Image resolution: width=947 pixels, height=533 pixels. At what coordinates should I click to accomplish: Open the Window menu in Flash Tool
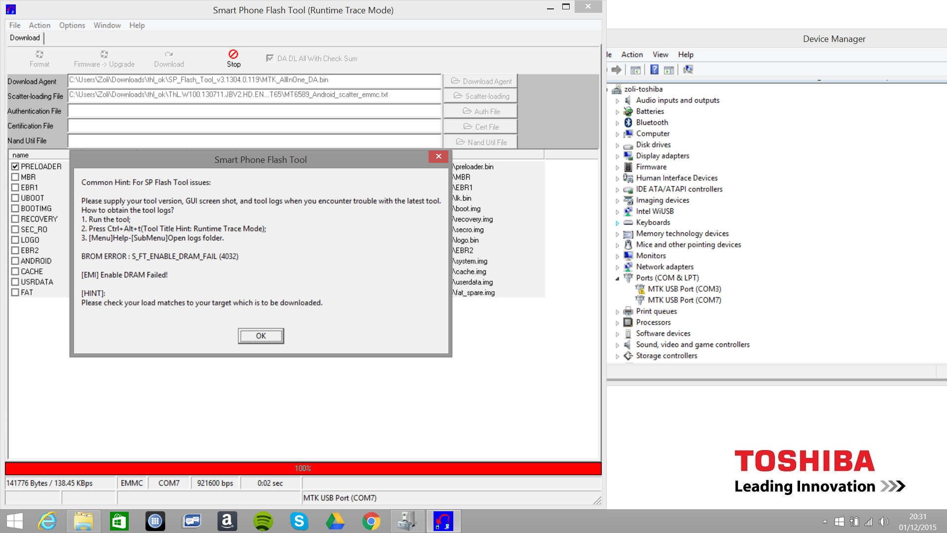[x=107, y=25]
